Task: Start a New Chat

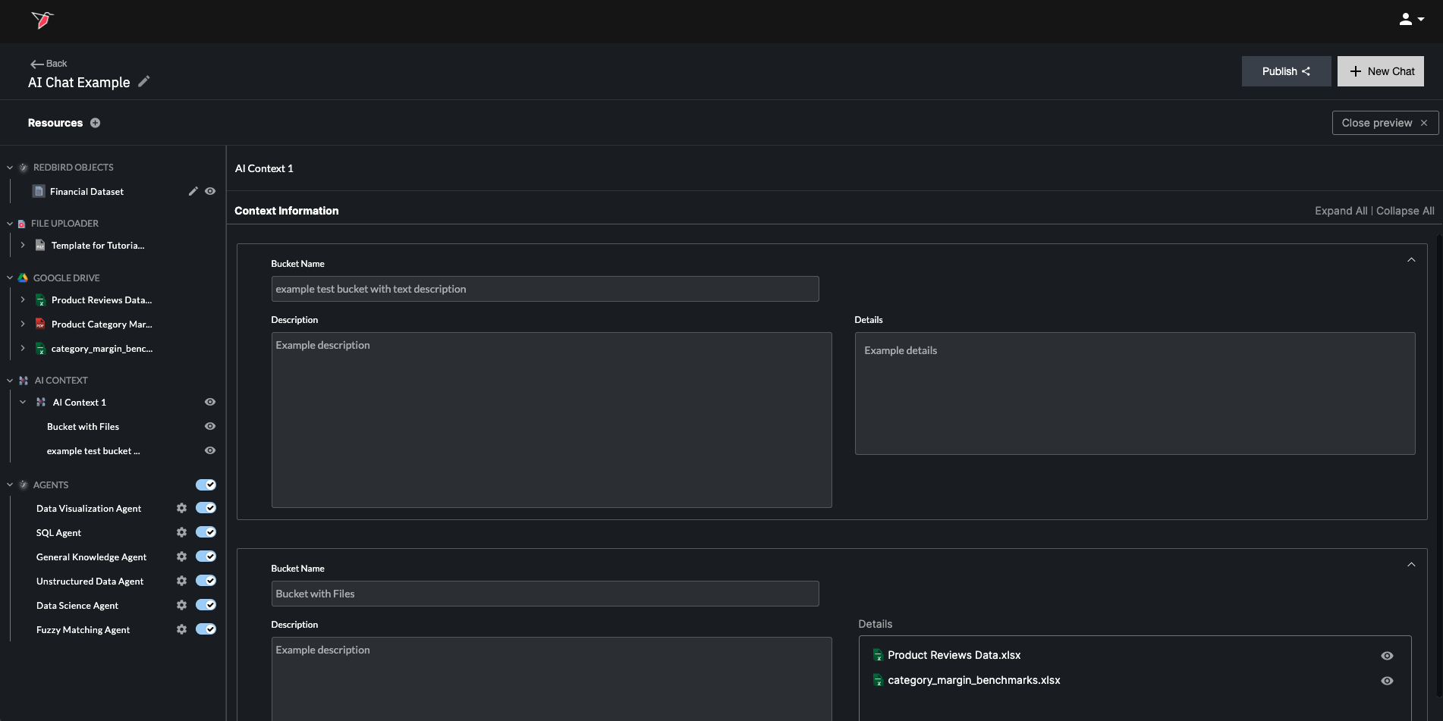Action: (x=1380, y=71)
